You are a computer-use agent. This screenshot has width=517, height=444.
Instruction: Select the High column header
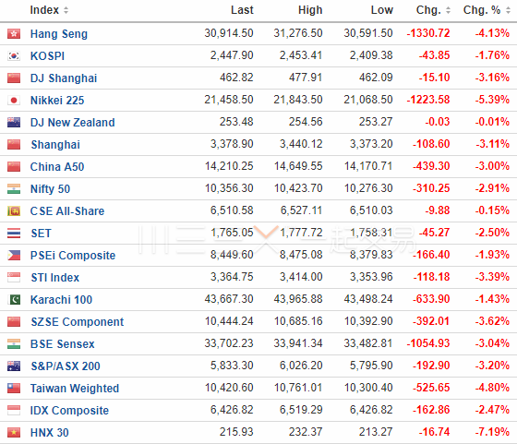pyautogui.click(x=310, y=10)
